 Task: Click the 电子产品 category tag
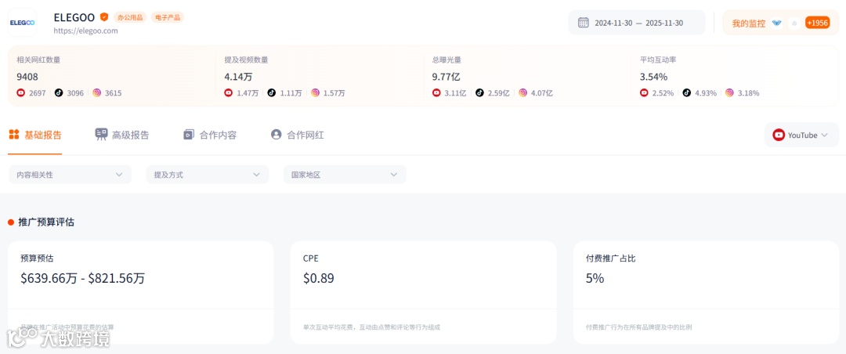point(168,17)
